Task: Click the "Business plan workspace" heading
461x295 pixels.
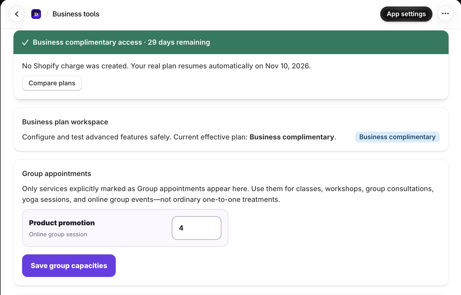Action: [x=65, y=122]
